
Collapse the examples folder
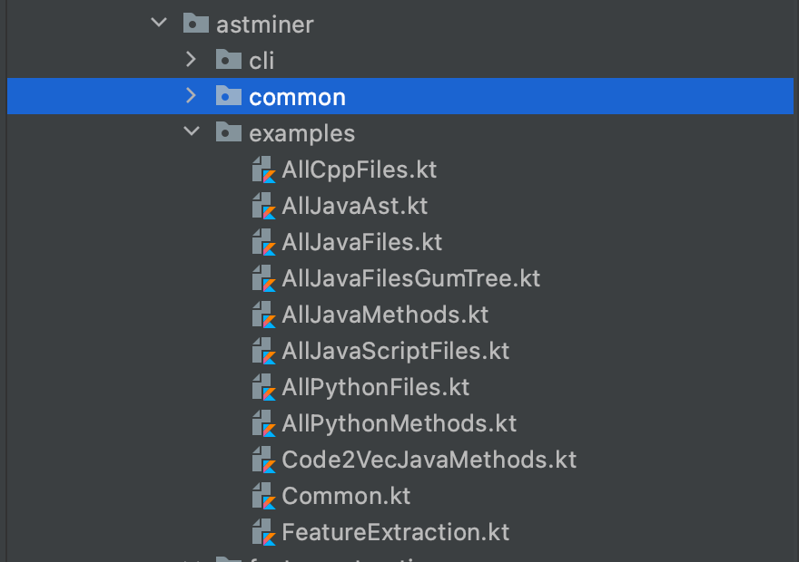[192, 131]
